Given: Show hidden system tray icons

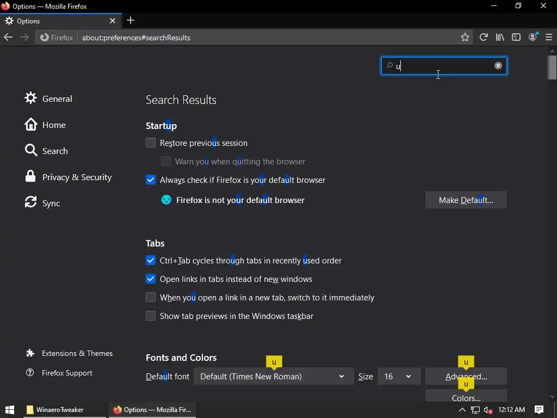Looking at the screenshot, I should (462, 409).
